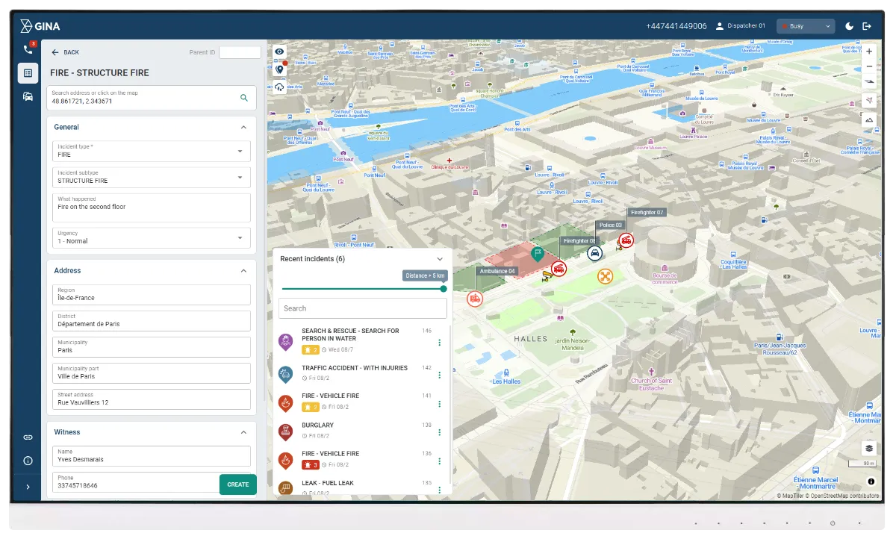Viewport: 896px width, 536px height.
Task: Open the map layers picker icon
Action: point(868,447)
